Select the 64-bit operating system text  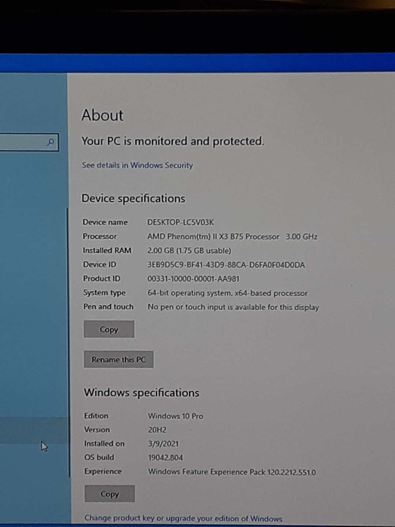click(227, 293)
